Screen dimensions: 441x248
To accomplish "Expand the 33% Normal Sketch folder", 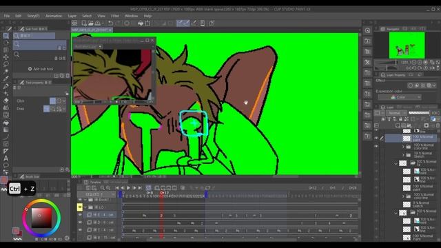I will [x=403, y=154].
